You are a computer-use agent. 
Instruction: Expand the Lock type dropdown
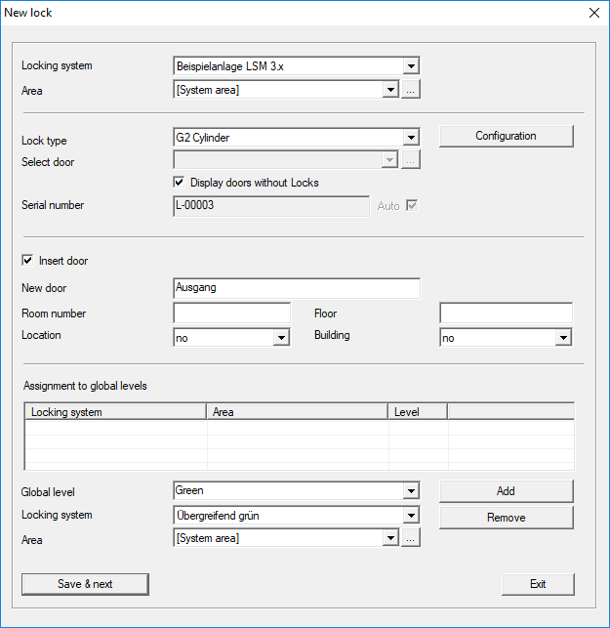point(411,139)
